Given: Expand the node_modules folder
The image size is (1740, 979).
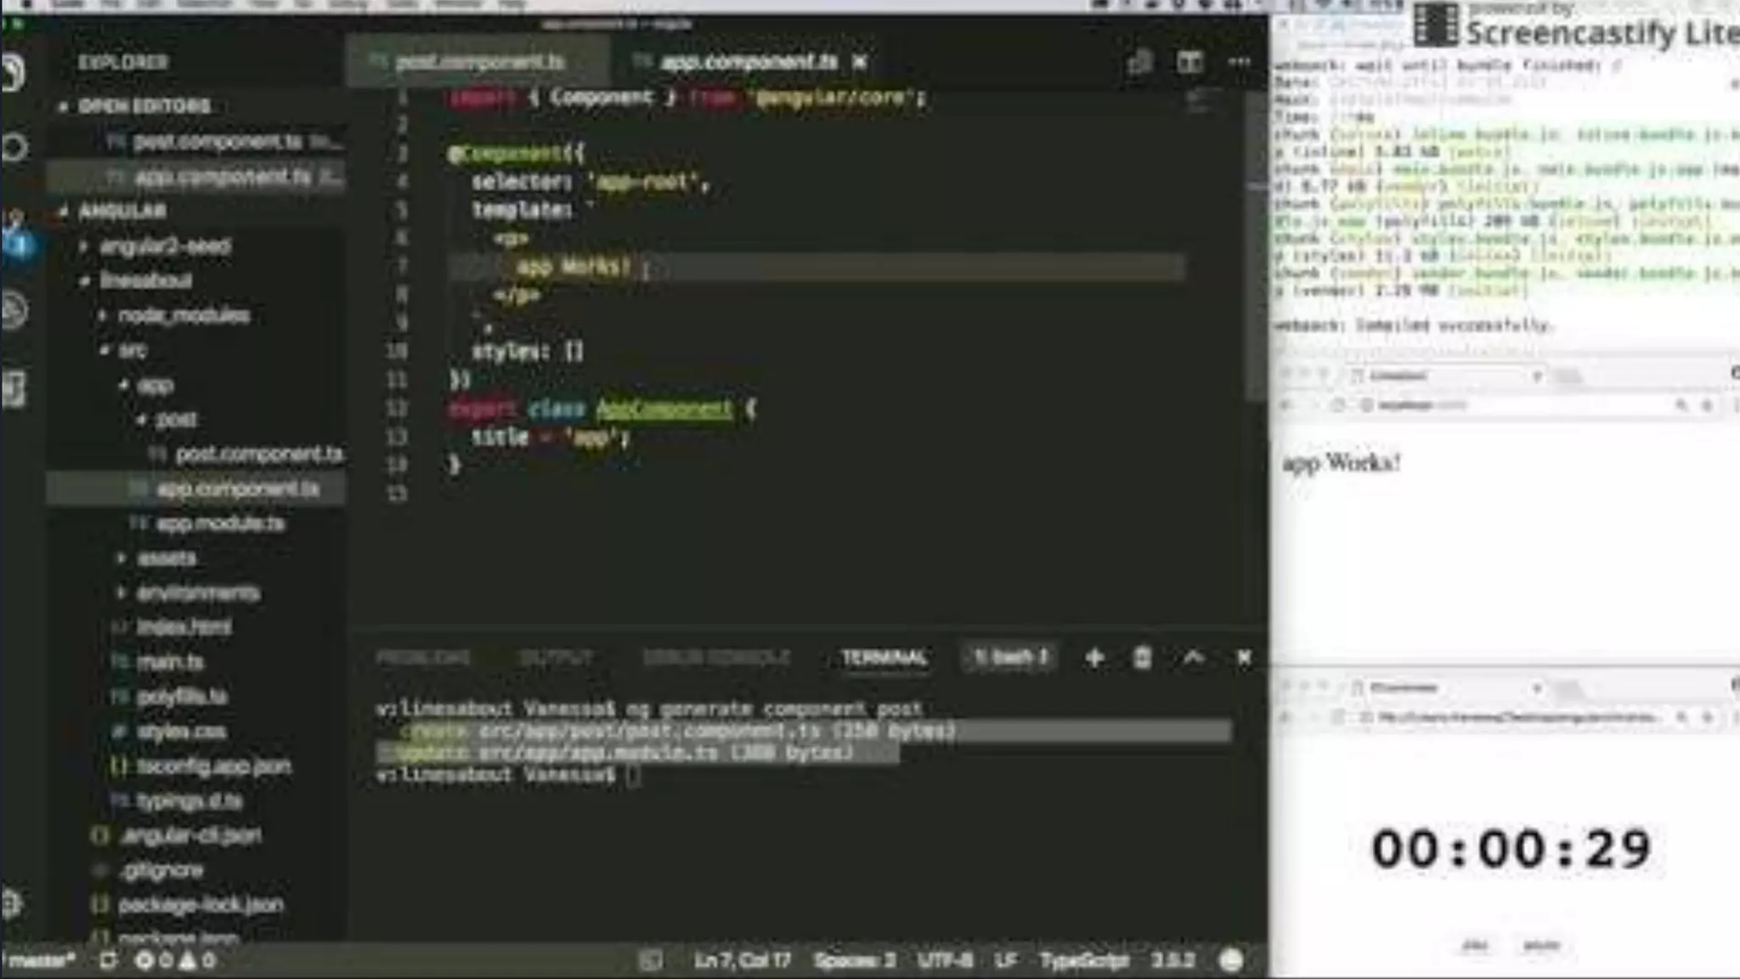Looking at the screenshot, I should pos(184,316).
